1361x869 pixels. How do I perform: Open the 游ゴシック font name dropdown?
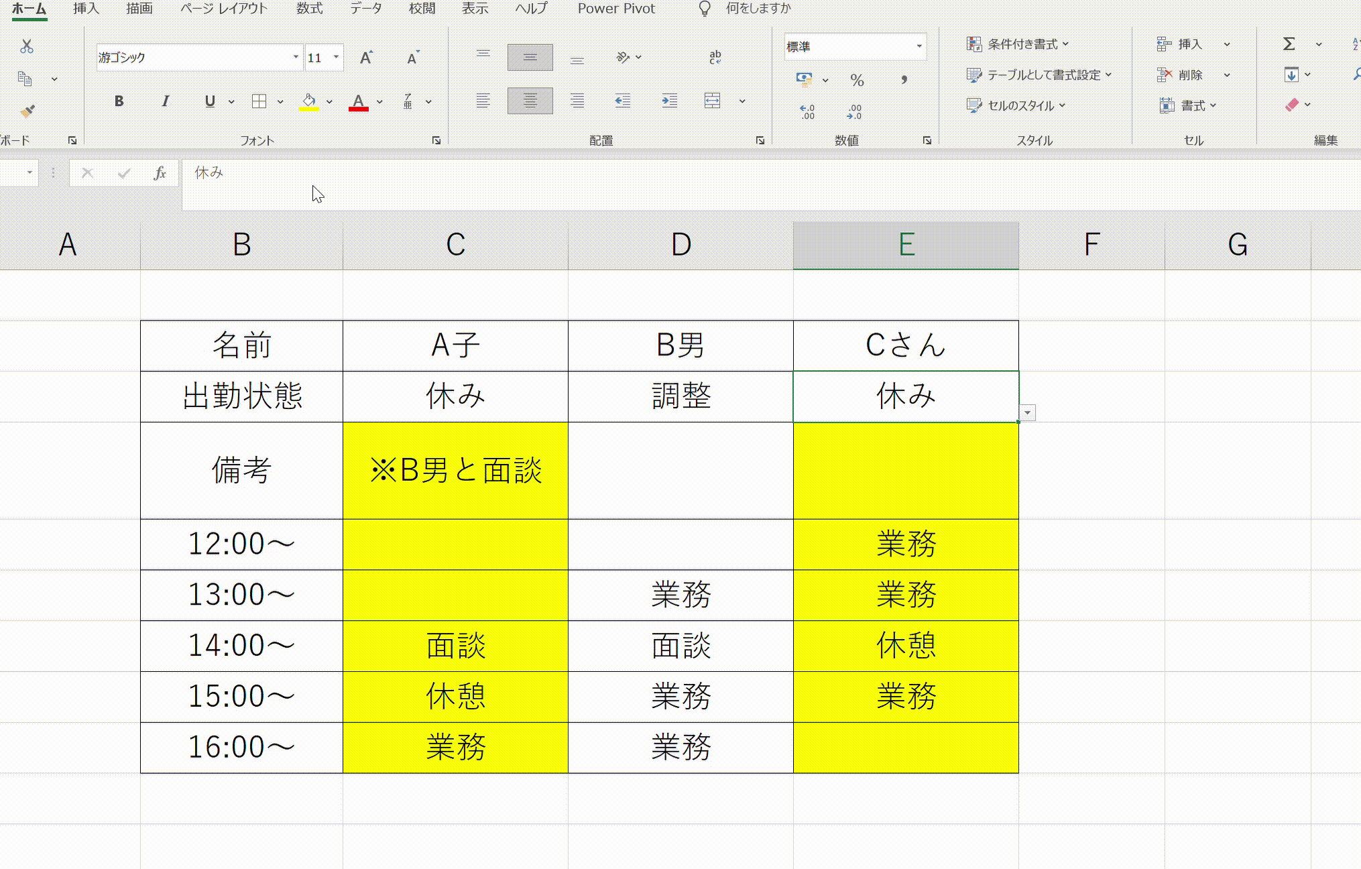(x=295, y=57)
